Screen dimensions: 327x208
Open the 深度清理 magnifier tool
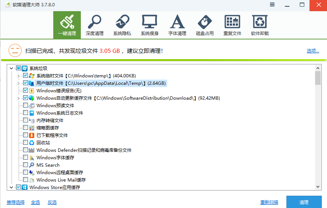pos(95,25)
